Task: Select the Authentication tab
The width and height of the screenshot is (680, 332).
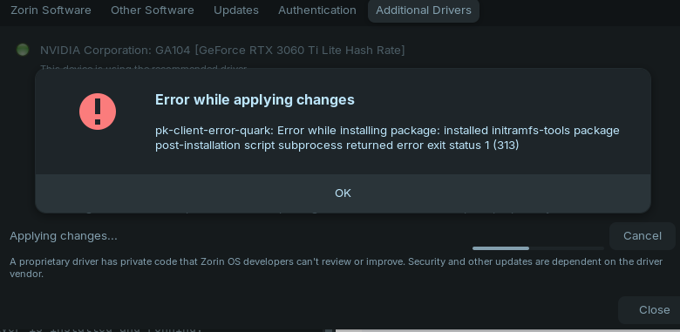Action: coord(317,10)
